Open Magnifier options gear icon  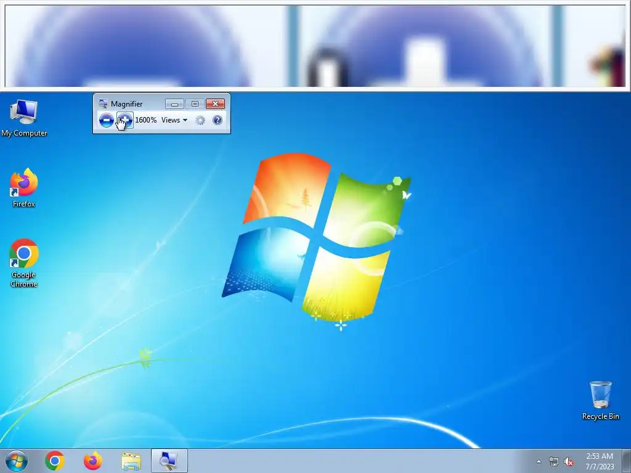click(x=200, y=120)
